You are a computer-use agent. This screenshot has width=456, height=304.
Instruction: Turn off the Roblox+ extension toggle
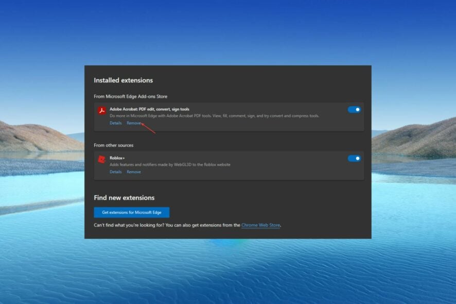click(355, 158)
